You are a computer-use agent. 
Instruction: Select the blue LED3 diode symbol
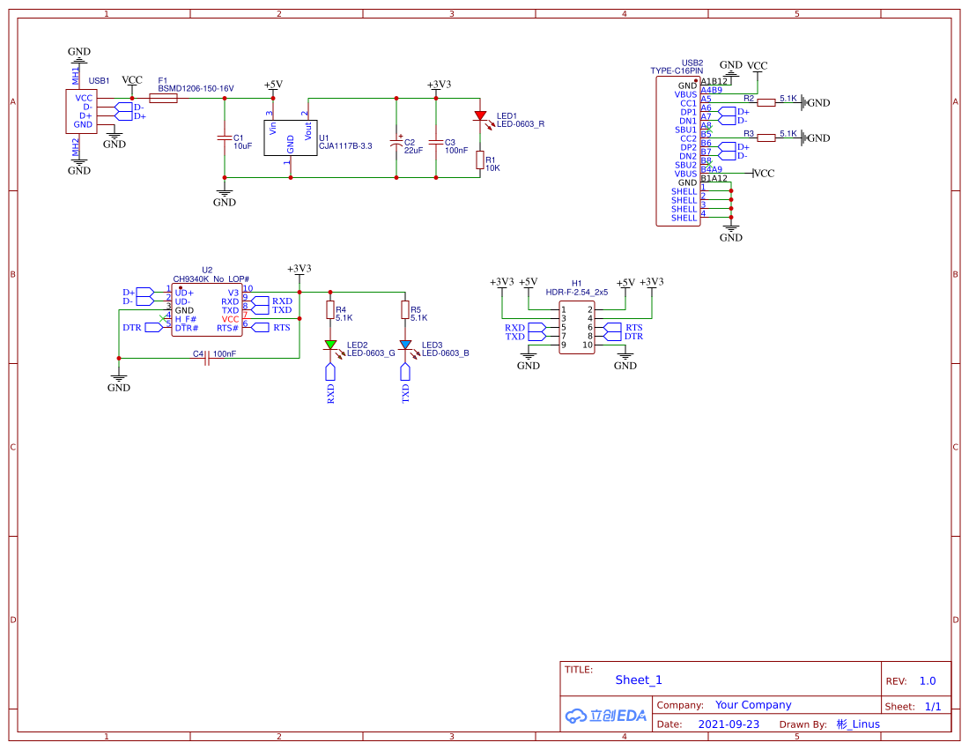405,345
